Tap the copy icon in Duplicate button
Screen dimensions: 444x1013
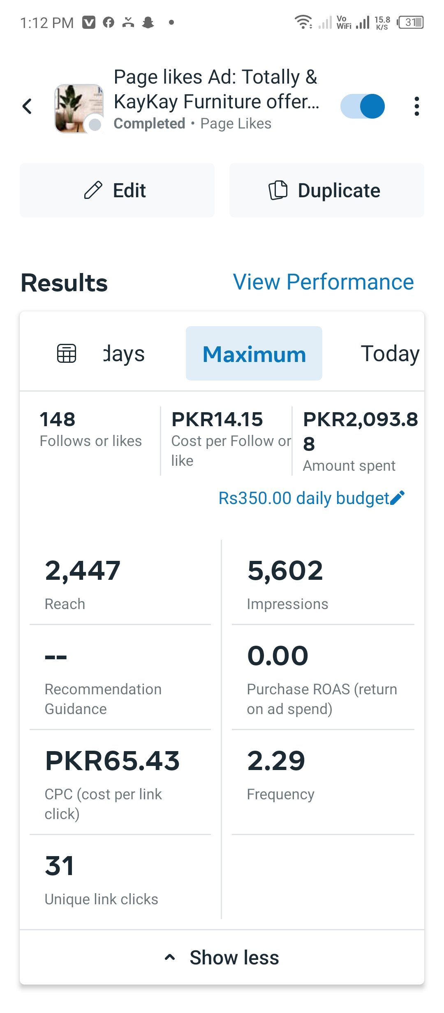(x=278, y=190)
